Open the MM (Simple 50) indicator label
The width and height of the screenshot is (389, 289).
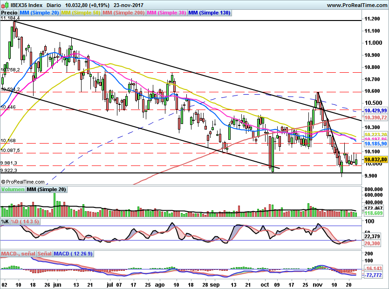pyautogui.click(x=81, y=13)
